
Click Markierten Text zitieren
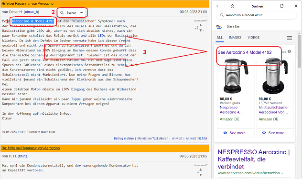click(153, 139)
